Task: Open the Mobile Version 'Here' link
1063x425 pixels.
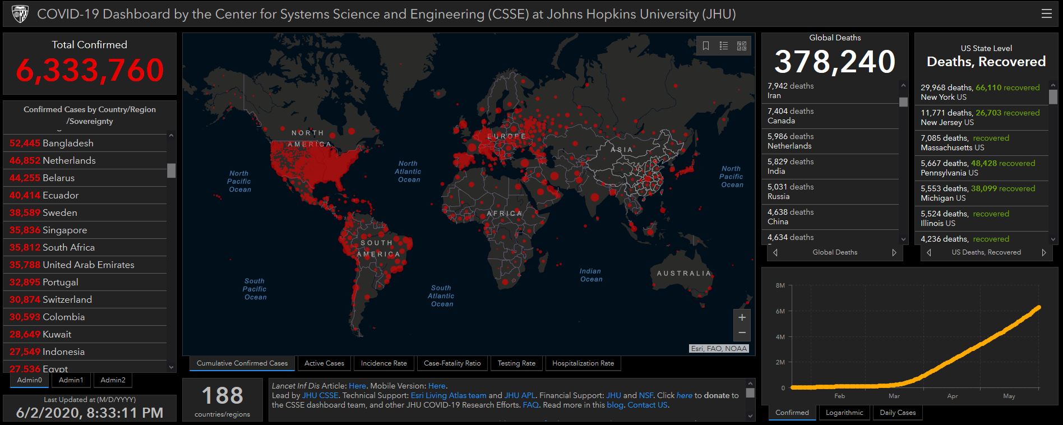Action: coord(437,386)
